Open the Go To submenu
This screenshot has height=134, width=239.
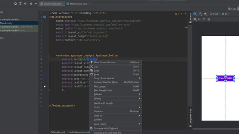click(x=115, y=108)
